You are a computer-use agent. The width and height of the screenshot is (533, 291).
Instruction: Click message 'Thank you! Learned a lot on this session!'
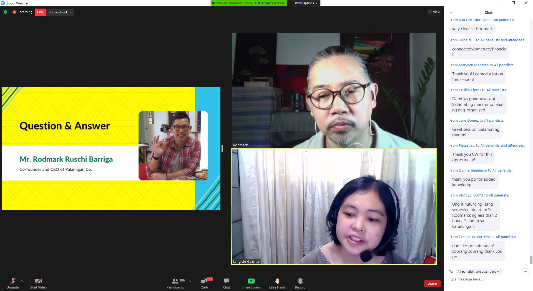477,77
